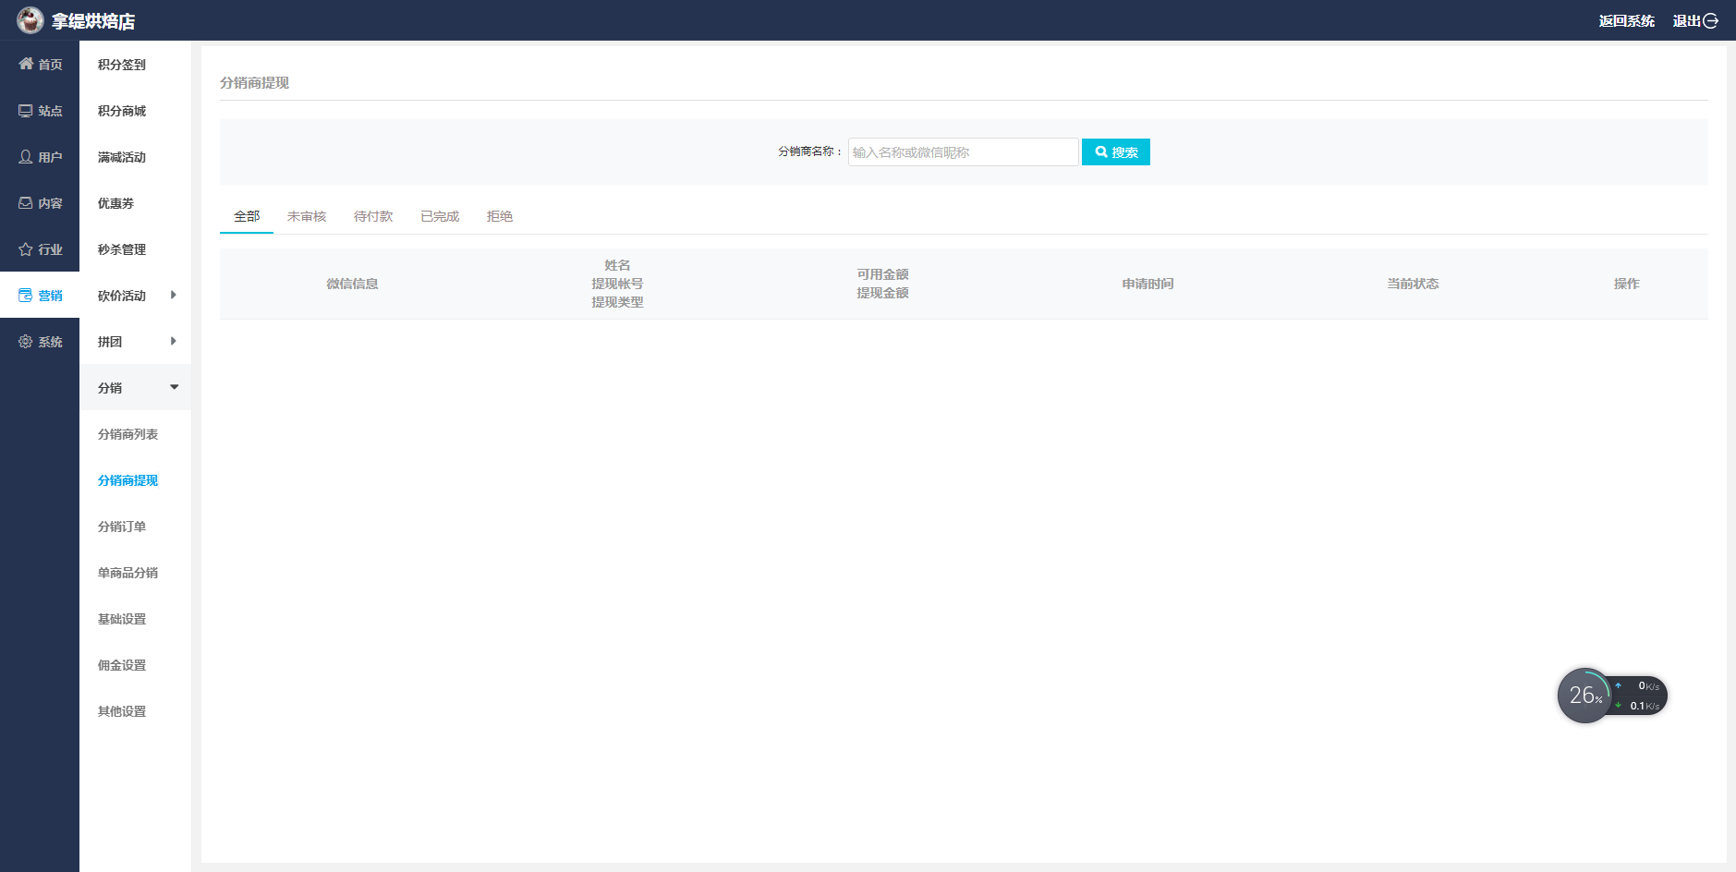Click the 申请时间 column header
Screen dimensions: 1736x872
click(1147, 284)
